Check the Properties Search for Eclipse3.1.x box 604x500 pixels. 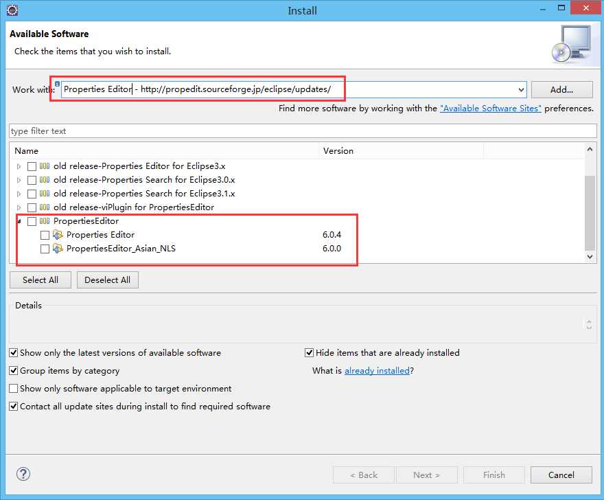[x=32, y=194]
